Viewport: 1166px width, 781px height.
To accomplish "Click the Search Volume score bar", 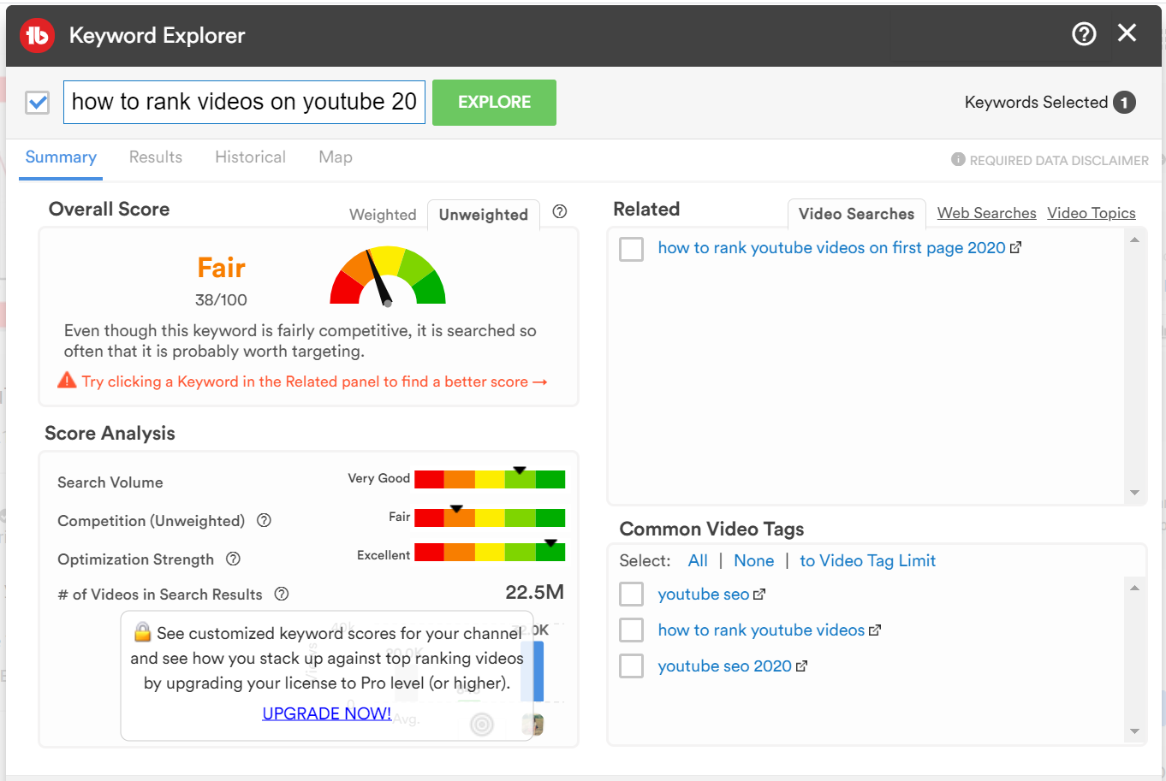I will [490, 479].
